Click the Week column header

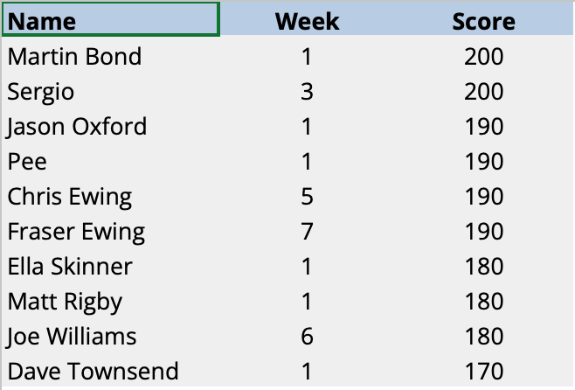tap(307, 21)
